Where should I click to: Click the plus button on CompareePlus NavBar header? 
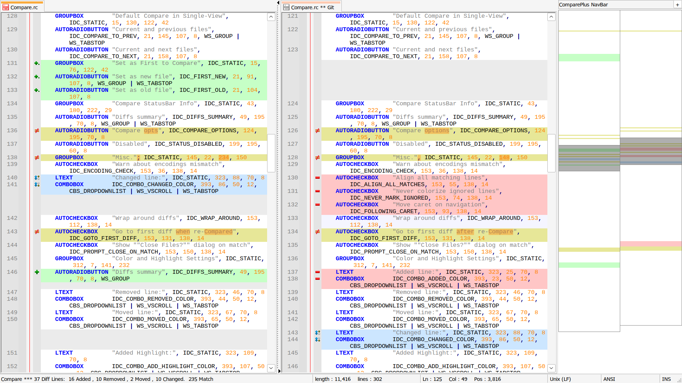click(678, 5)
